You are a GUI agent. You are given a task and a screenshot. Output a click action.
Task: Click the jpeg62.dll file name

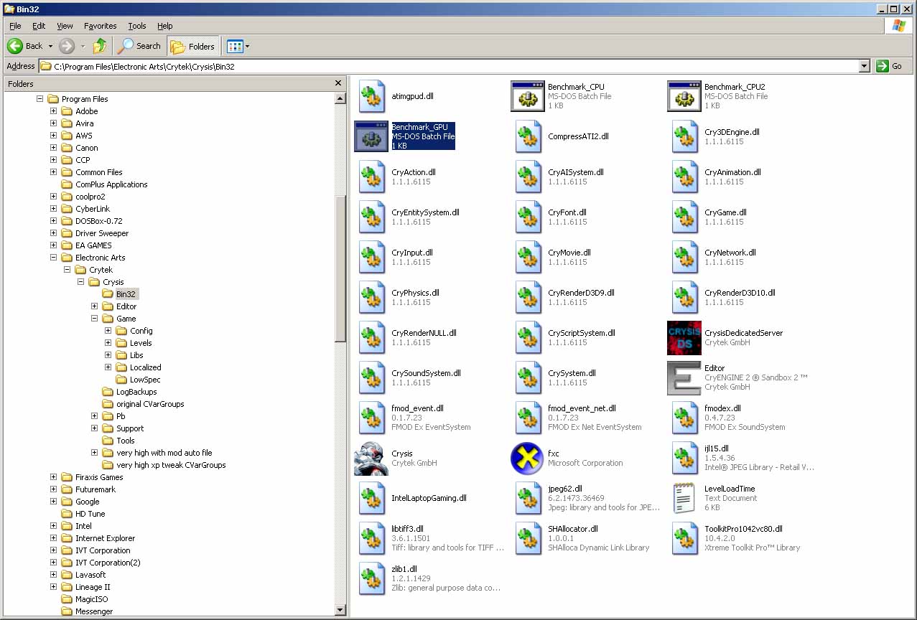point(564,489)
